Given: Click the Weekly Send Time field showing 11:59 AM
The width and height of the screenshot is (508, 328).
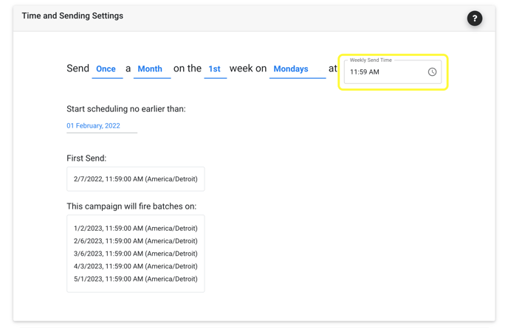Looking at the screenshot, I should point(392,71).
